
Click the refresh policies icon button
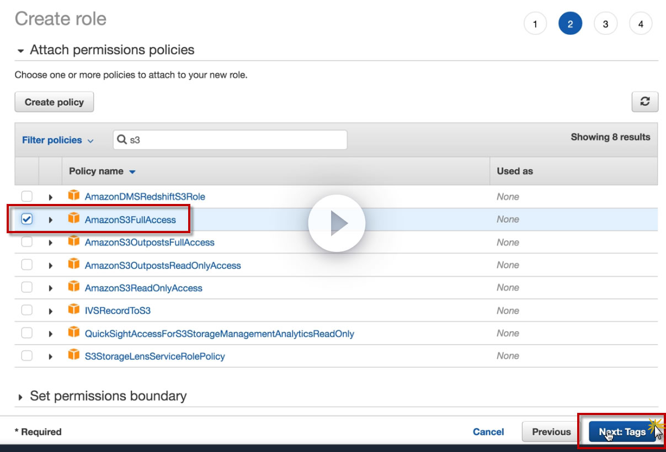[644, 102]
